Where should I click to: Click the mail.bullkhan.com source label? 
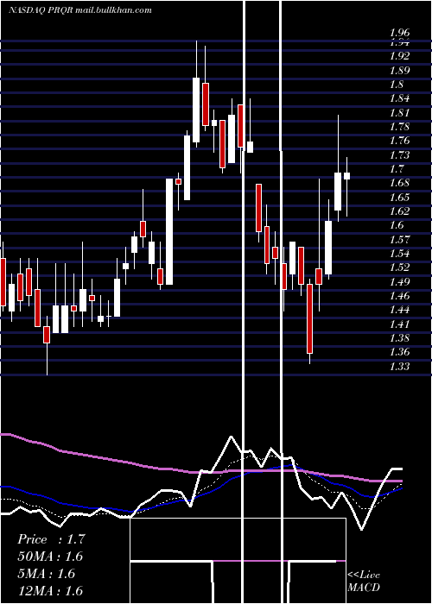point(111,10)
